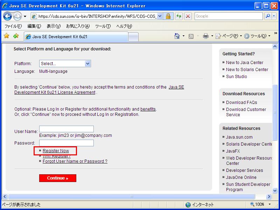Click the Stop loading red X icon
The width and height of the screenshot is (280, 210).
click(188, 16)
